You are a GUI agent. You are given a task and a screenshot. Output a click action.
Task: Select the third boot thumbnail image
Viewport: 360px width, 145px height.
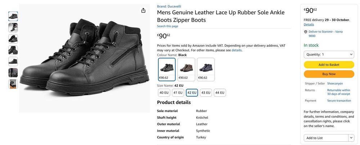(x=13, y=39)
